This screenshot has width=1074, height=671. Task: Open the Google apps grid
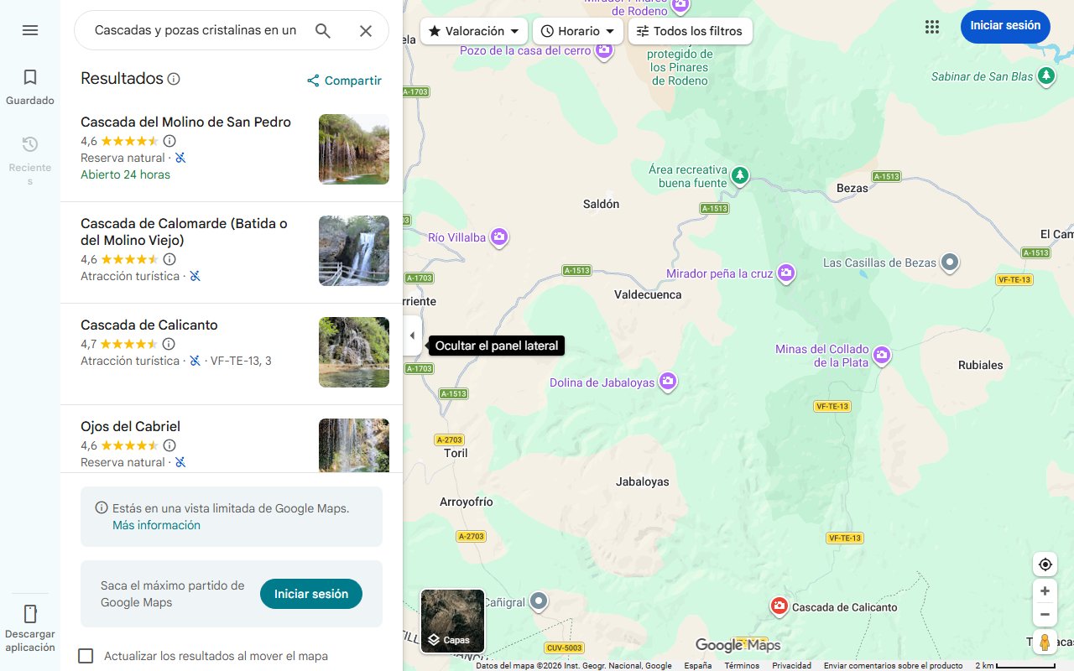point(932,27)
